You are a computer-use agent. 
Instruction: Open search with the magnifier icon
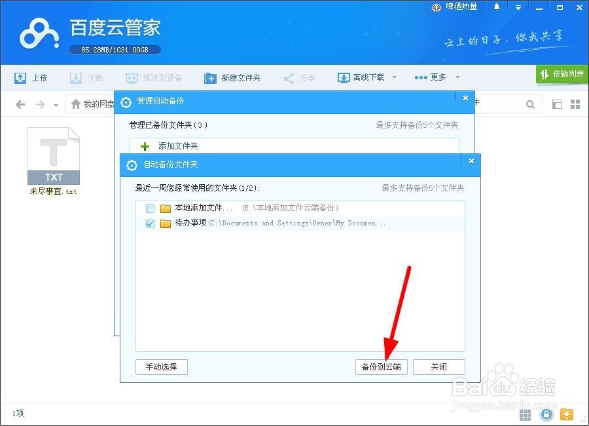[x=530, y=104]
